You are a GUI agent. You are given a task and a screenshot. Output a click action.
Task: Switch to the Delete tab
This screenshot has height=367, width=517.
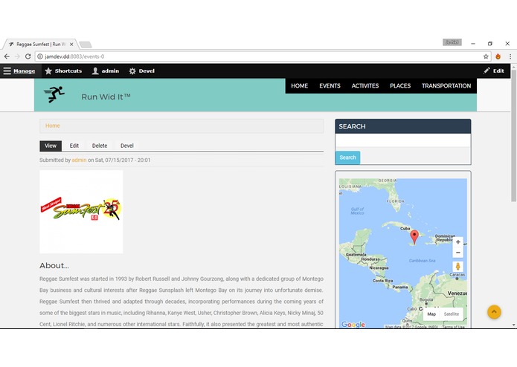pyautogui.click(x=100, y=146)
